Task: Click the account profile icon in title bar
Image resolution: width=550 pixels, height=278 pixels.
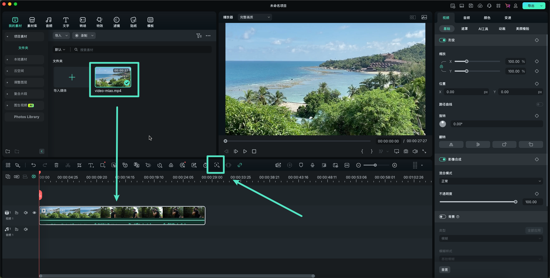Action: [516, 6]
